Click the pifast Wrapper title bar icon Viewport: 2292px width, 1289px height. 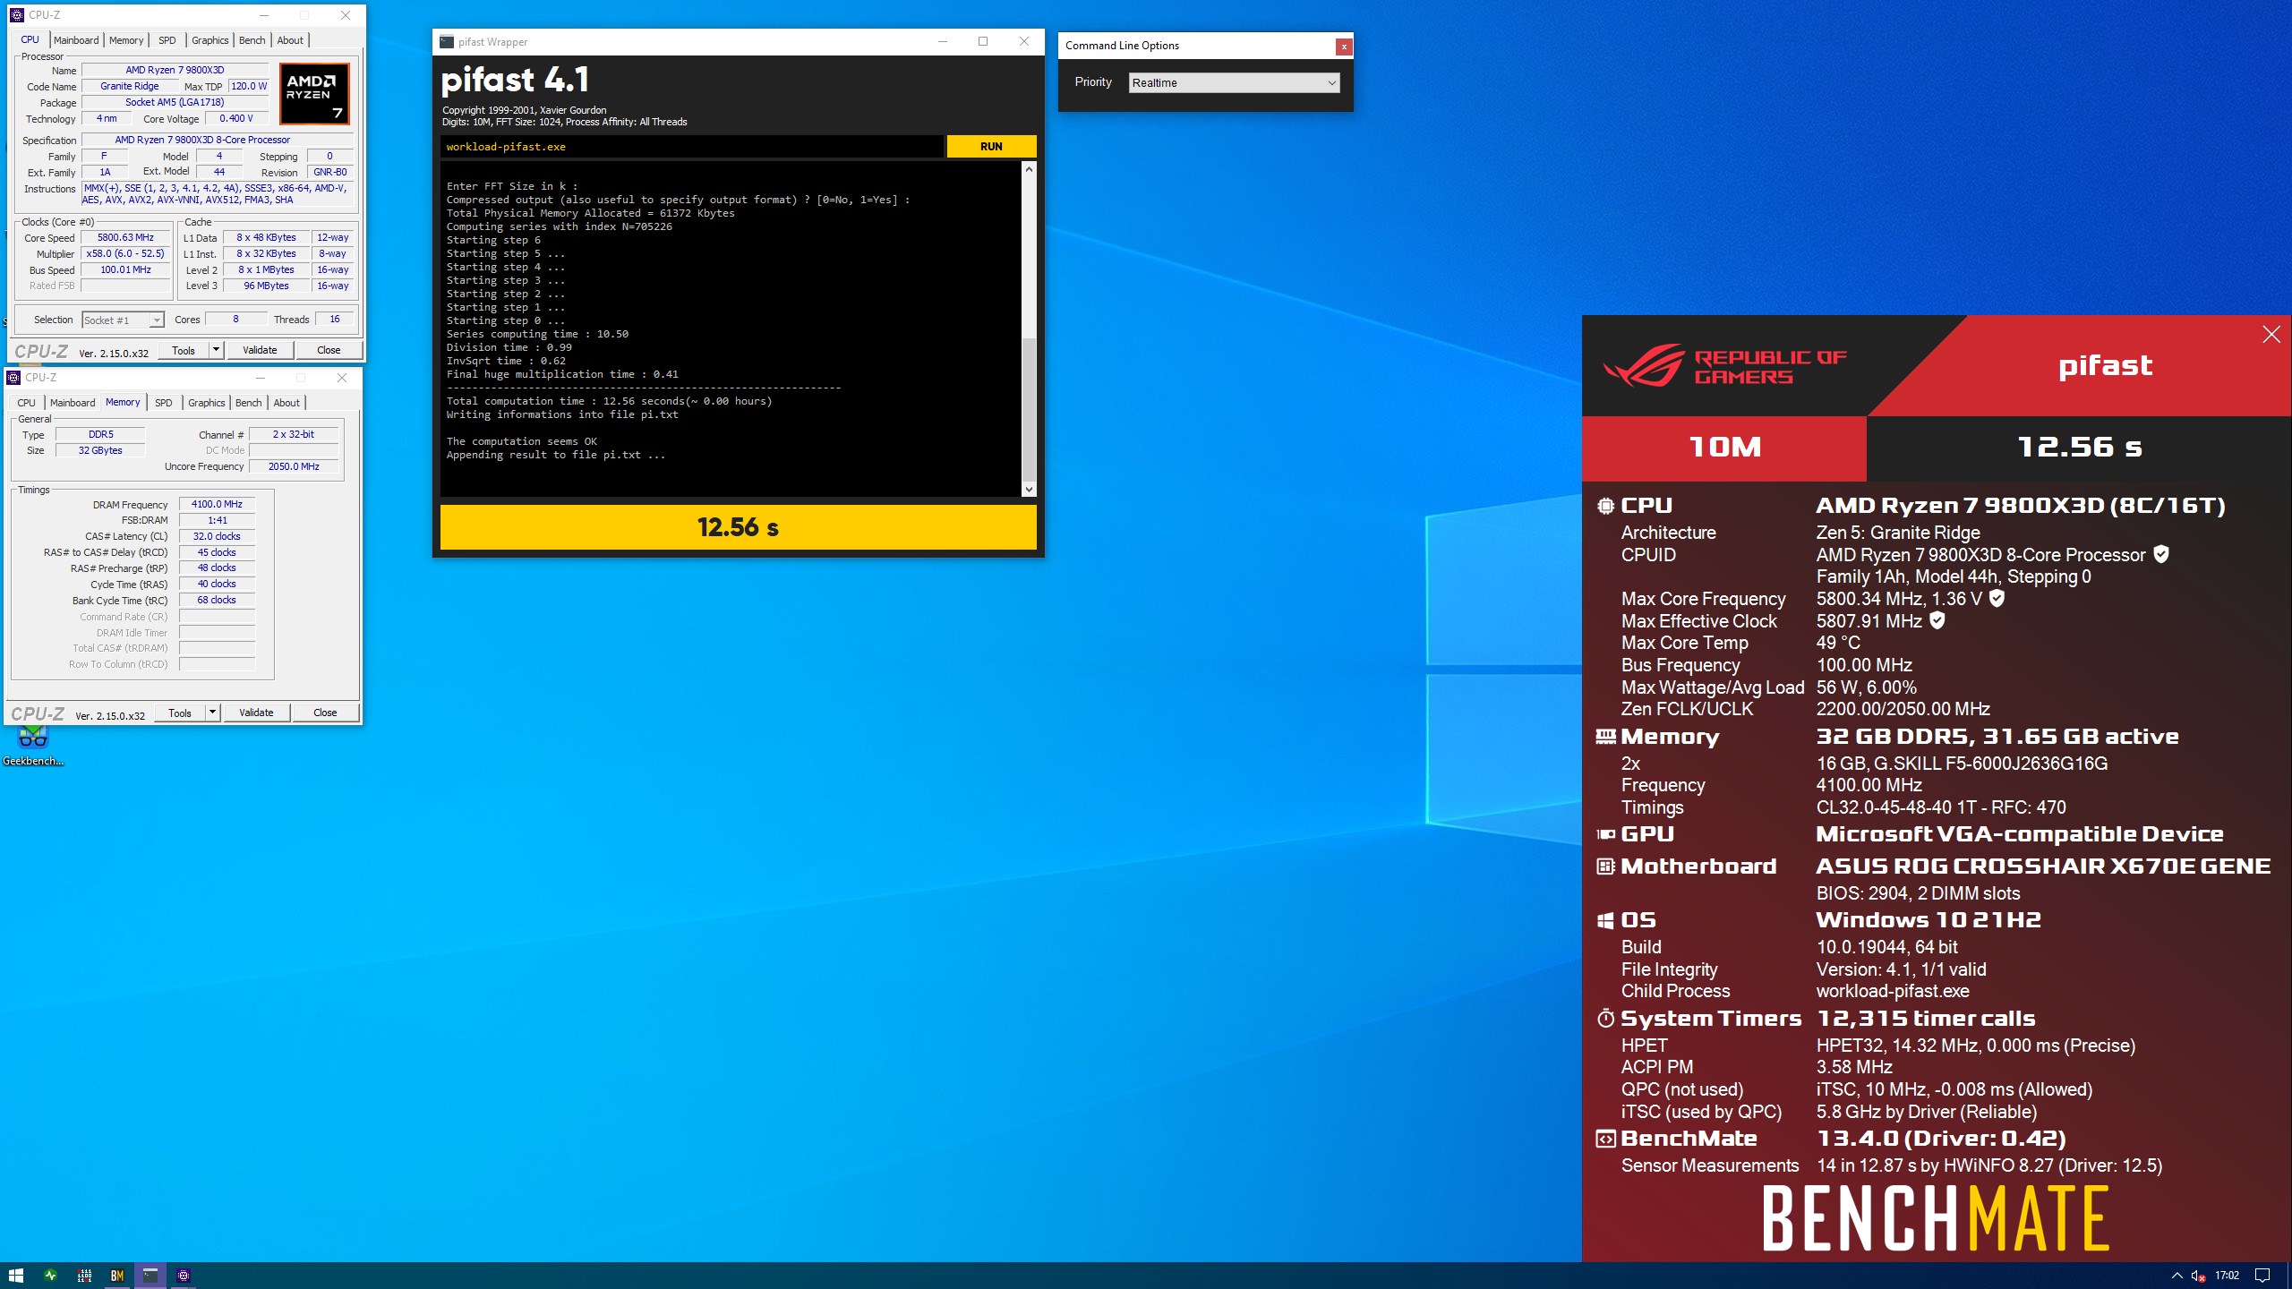(x=447, y=42)
